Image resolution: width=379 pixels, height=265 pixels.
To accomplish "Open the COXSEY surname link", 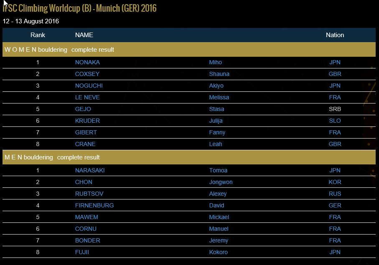I will click(x=87, y=74).
